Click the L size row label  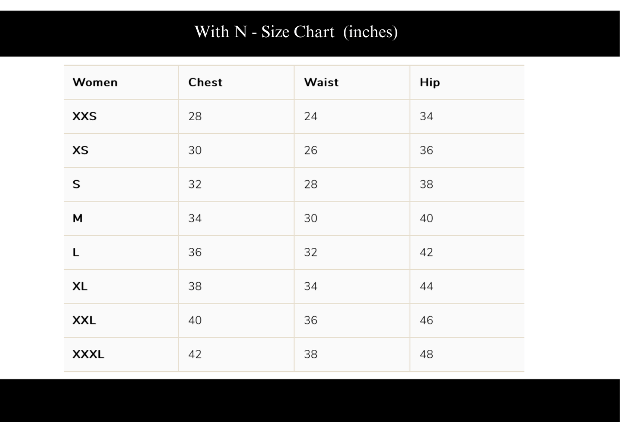[76, 252]
